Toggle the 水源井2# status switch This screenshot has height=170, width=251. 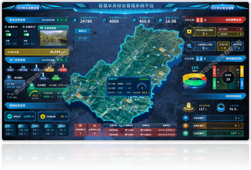tap(26, 35)
